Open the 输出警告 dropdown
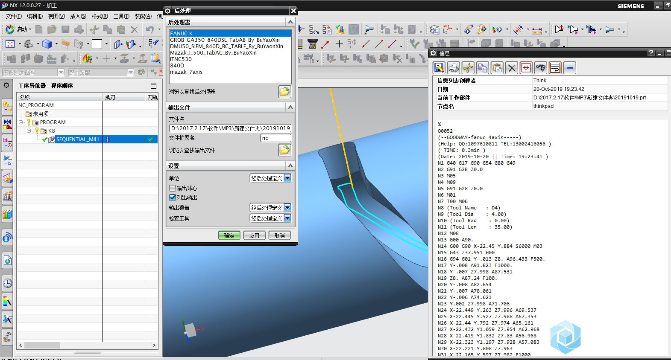 tap(287, 207)
